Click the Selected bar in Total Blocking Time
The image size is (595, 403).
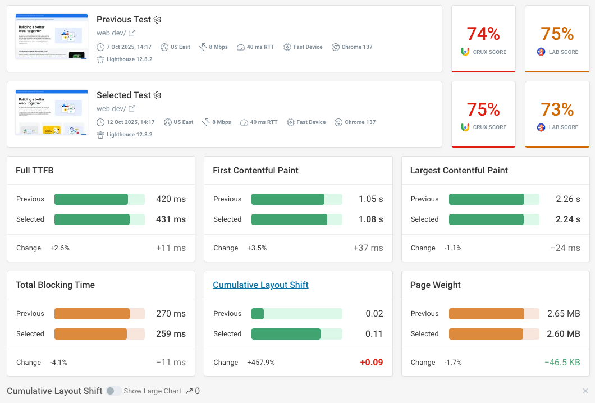tap(90, 334)
